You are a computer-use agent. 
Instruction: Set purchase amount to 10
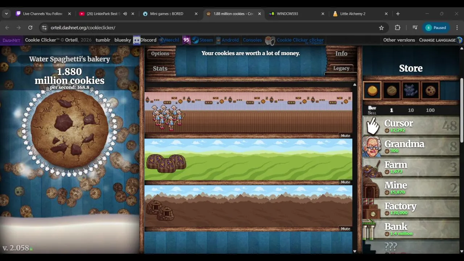411,110
